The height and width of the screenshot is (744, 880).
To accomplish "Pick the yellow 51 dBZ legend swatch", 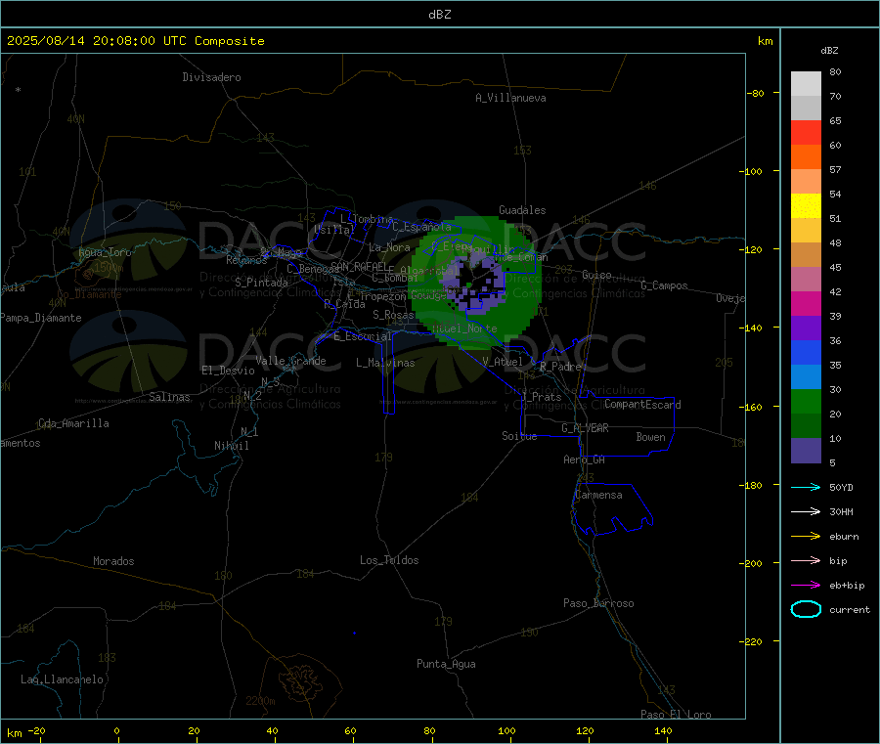I will coord(806,206).
